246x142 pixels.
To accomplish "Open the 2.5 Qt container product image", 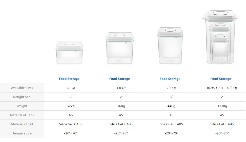I will point(170,46).
